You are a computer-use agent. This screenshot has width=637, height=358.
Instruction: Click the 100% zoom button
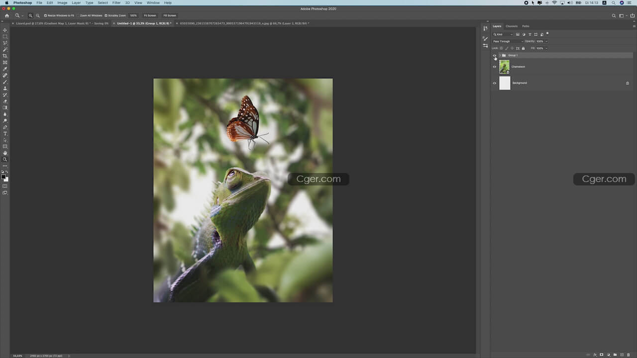tap(133, 15)
